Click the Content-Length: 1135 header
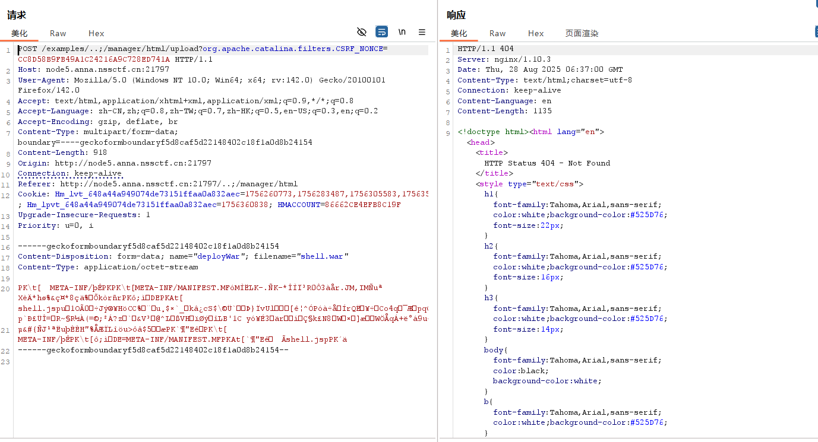 click(504, 111)
